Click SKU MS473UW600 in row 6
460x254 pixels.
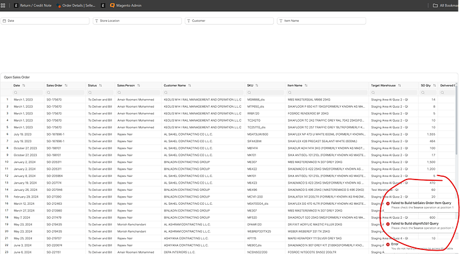tap(257, 134)
